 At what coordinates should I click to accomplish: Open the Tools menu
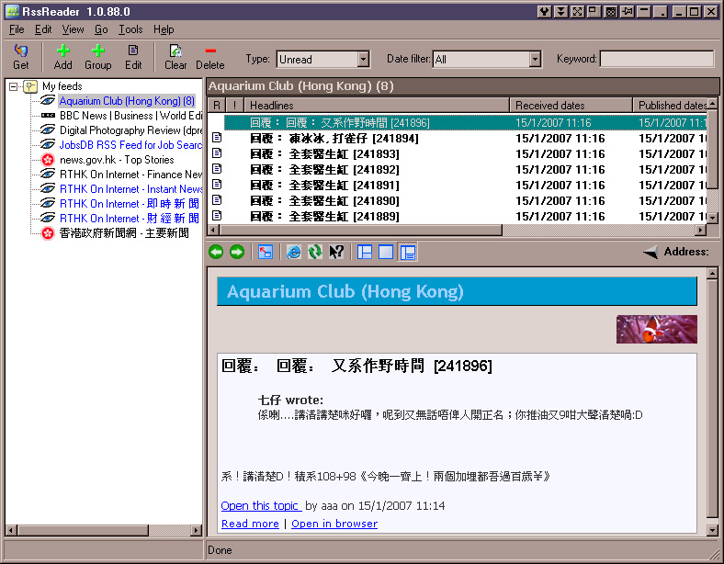[x=130, y=29]
